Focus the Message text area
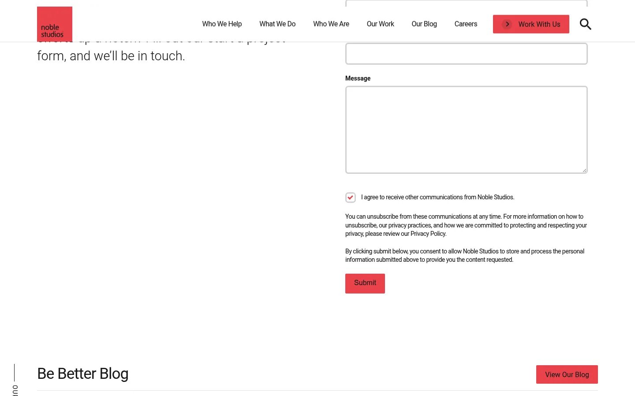Screen dimensions: 635x396 (x=466, y=130)
